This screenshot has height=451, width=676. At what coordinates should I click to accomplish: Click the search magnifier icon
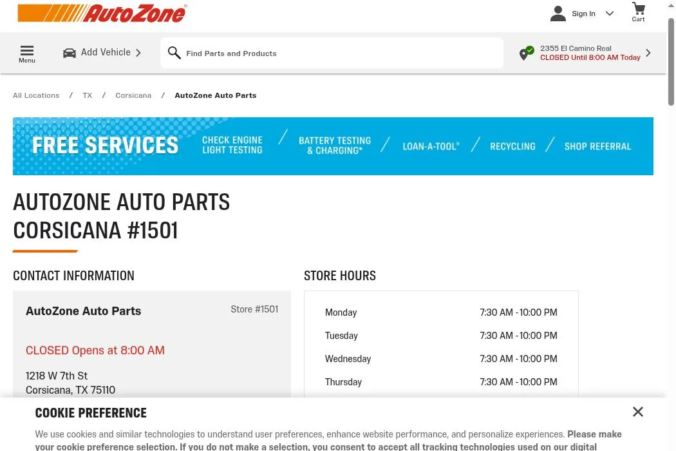(x=174, y=53)
